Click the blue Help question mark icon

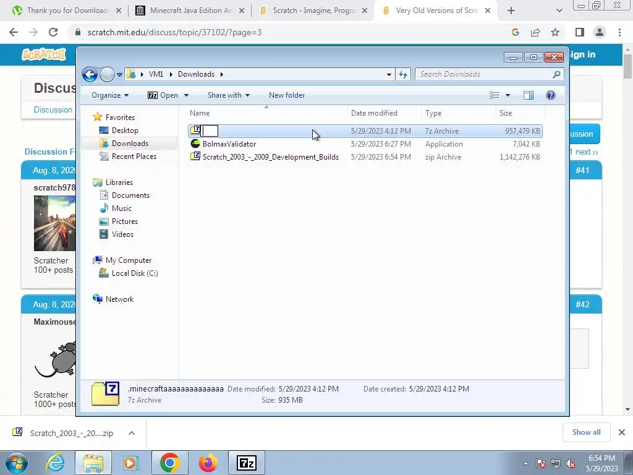551,95
